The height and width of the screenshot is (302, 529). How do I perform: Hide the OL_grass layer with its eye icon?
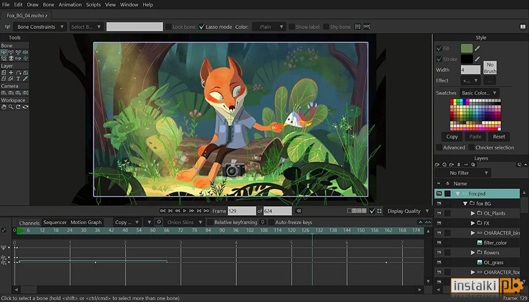(439, 262)
